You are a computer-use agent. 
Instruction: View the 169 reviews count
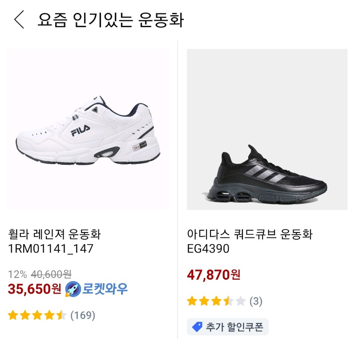[83, 316]
